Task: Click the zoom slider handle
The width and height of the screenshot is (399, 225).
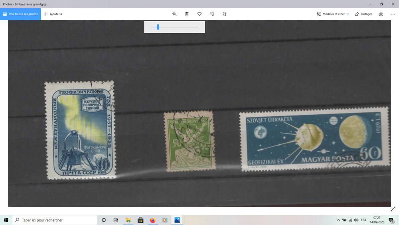Action: pos(158,27)
